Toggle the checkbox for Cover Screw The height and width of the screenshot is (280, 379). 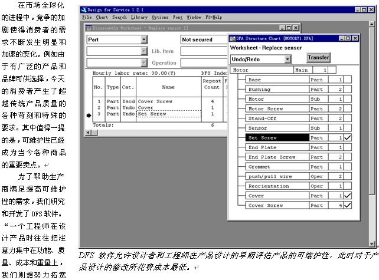point(347,205)
